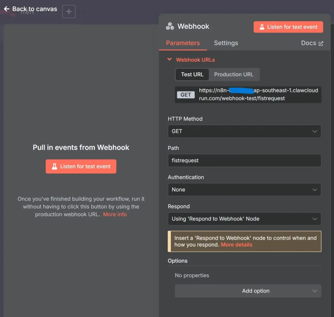Open the Add option dropdown

[248, 291]
